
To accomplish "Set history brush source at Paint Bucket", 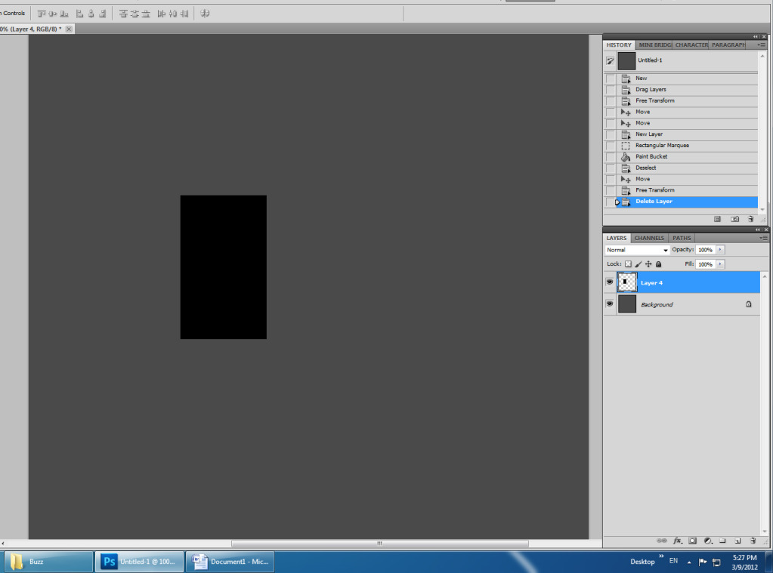I will pyautogui.click(x=611, y=157).
